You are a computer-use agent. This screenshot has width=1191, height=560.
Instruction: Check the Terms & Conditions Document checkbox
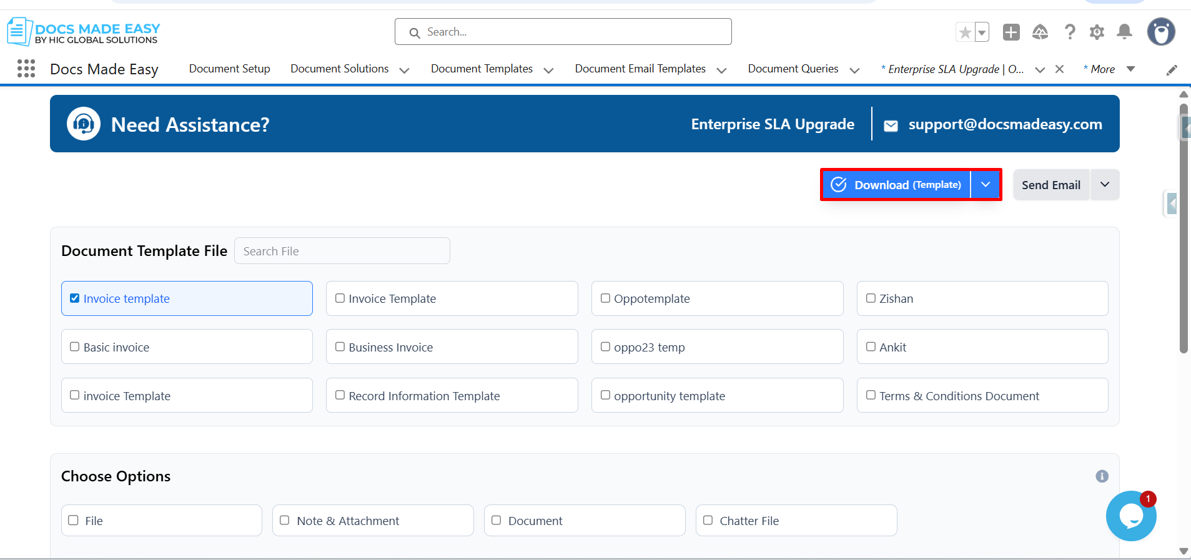(x=871, y=395)
